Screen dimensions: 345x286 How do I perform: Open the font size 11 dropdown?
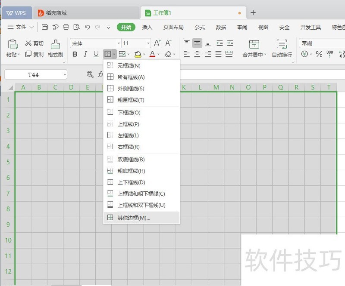(148, 43)
